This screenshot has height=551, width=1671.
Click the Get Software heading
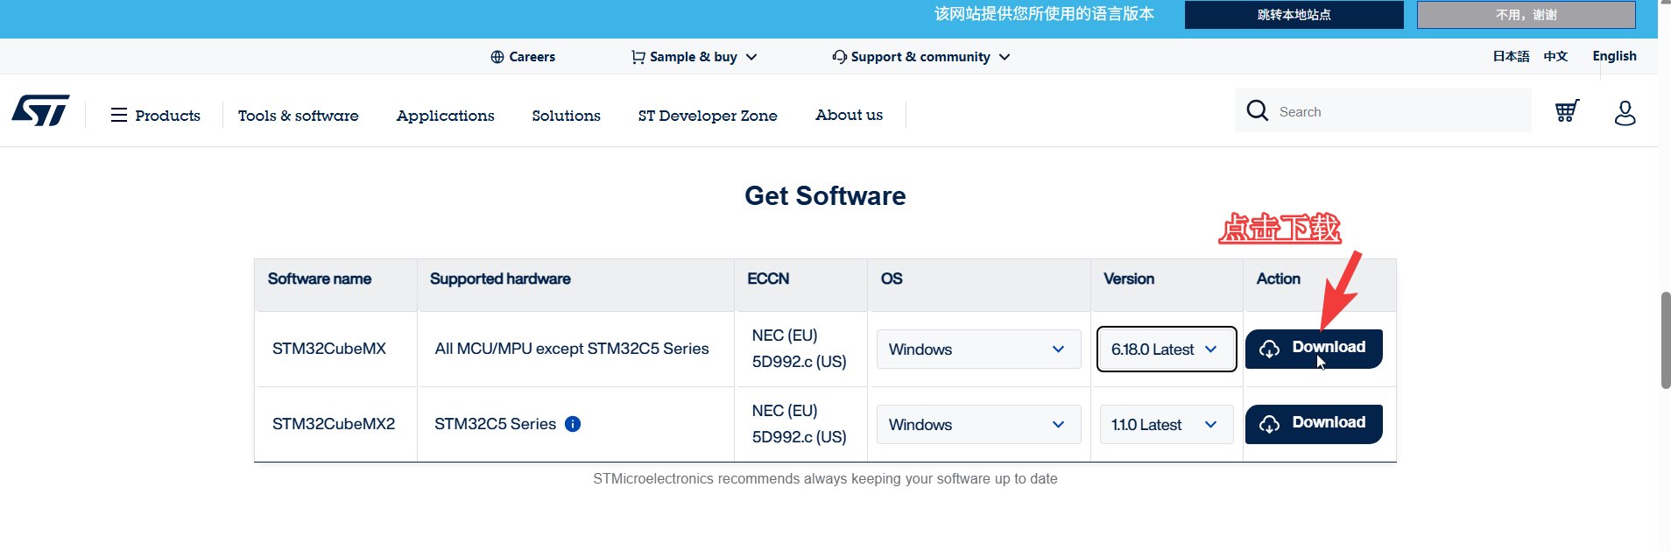pyautogui.click(x=825, y=195)
